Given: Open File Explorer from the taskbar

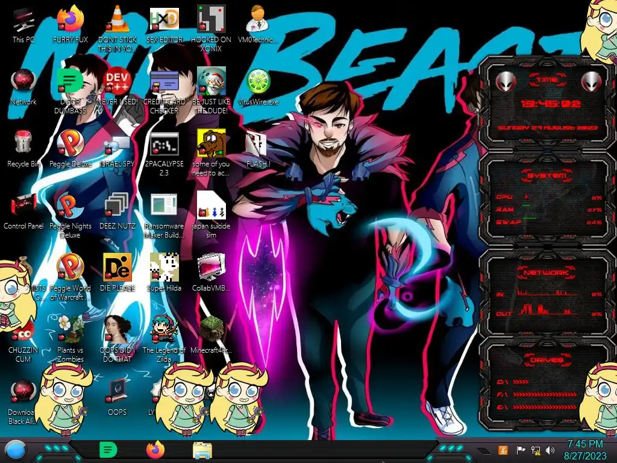Looking at the screenshot, I should pyautogui.click(x=202, y=451).
